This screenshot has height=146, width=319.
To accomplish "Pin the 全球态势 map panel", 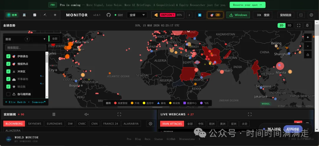I will pos(307,26).
